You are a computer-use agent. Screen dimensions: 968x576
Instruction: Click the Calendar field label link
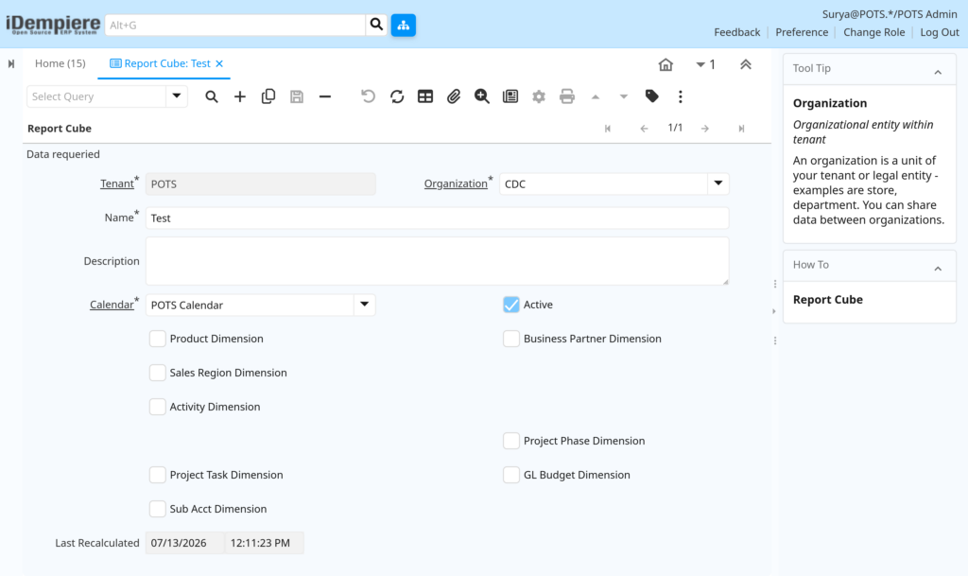[112, 305]
